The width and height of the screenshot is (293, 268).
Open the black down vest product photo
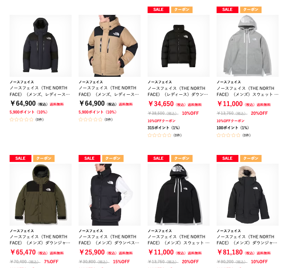coord(110,195)
